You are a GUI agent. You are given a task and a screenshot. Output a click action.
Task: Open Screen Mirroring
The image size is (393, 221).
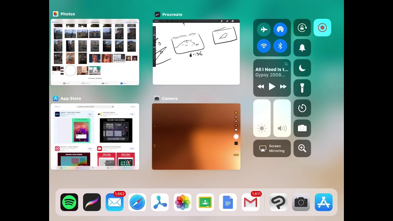point(272,149)
